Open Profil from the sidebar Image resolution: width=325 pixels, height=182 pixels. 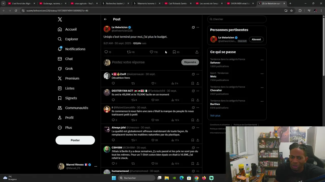(x=66, y=118)
